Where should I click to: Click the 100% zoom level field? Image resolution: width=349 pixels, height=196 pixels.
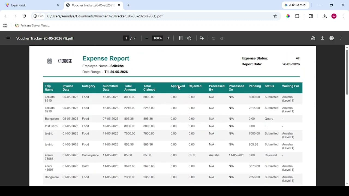pos(157,38)
